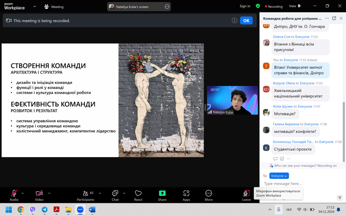Add emoji reaction to Студентські проєкти message
346x216 pixels.
tap(282, 159)
